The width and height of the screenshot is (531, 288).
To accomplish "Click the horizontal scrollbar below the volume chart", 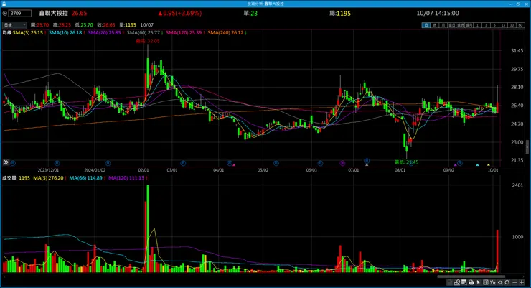I will [x=471, y=277].
